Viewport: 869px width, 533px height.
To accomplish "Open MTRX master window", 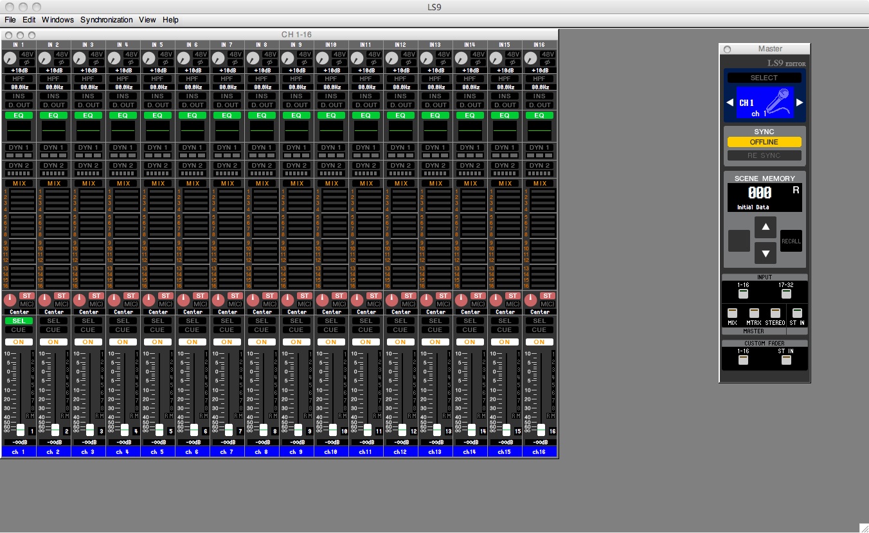I will pos(754,313).
